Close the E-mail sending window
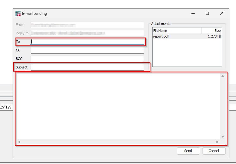This screenshot has height=164, width=236. pos(222,14)
